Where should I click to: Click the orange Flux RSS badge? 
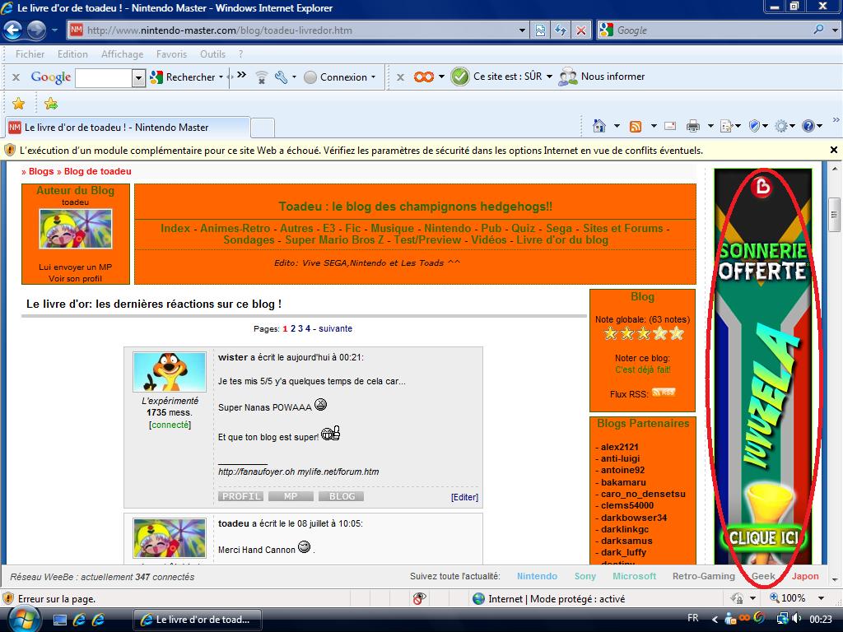point(664,393)
